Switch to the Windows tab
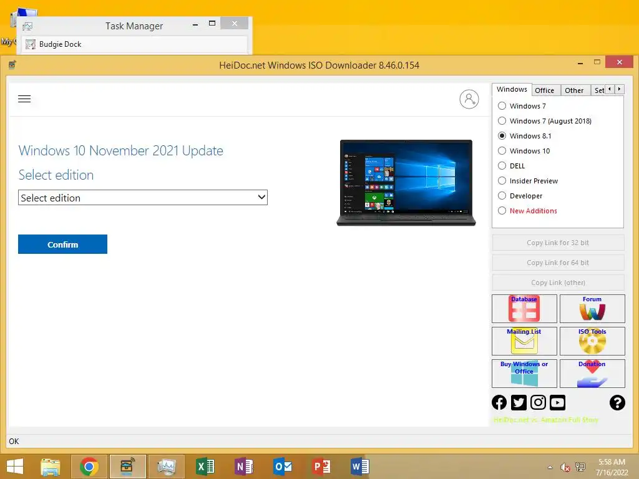 pyautogui.click(x=512, y=90)
